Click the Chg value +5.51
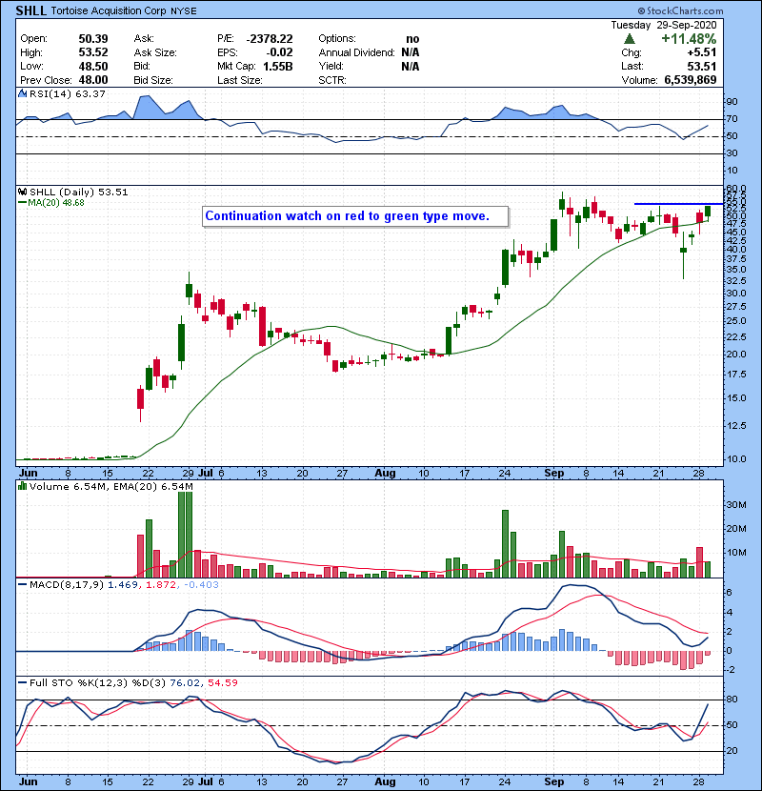This screenshot has height=791, width=762. (701, 52)
